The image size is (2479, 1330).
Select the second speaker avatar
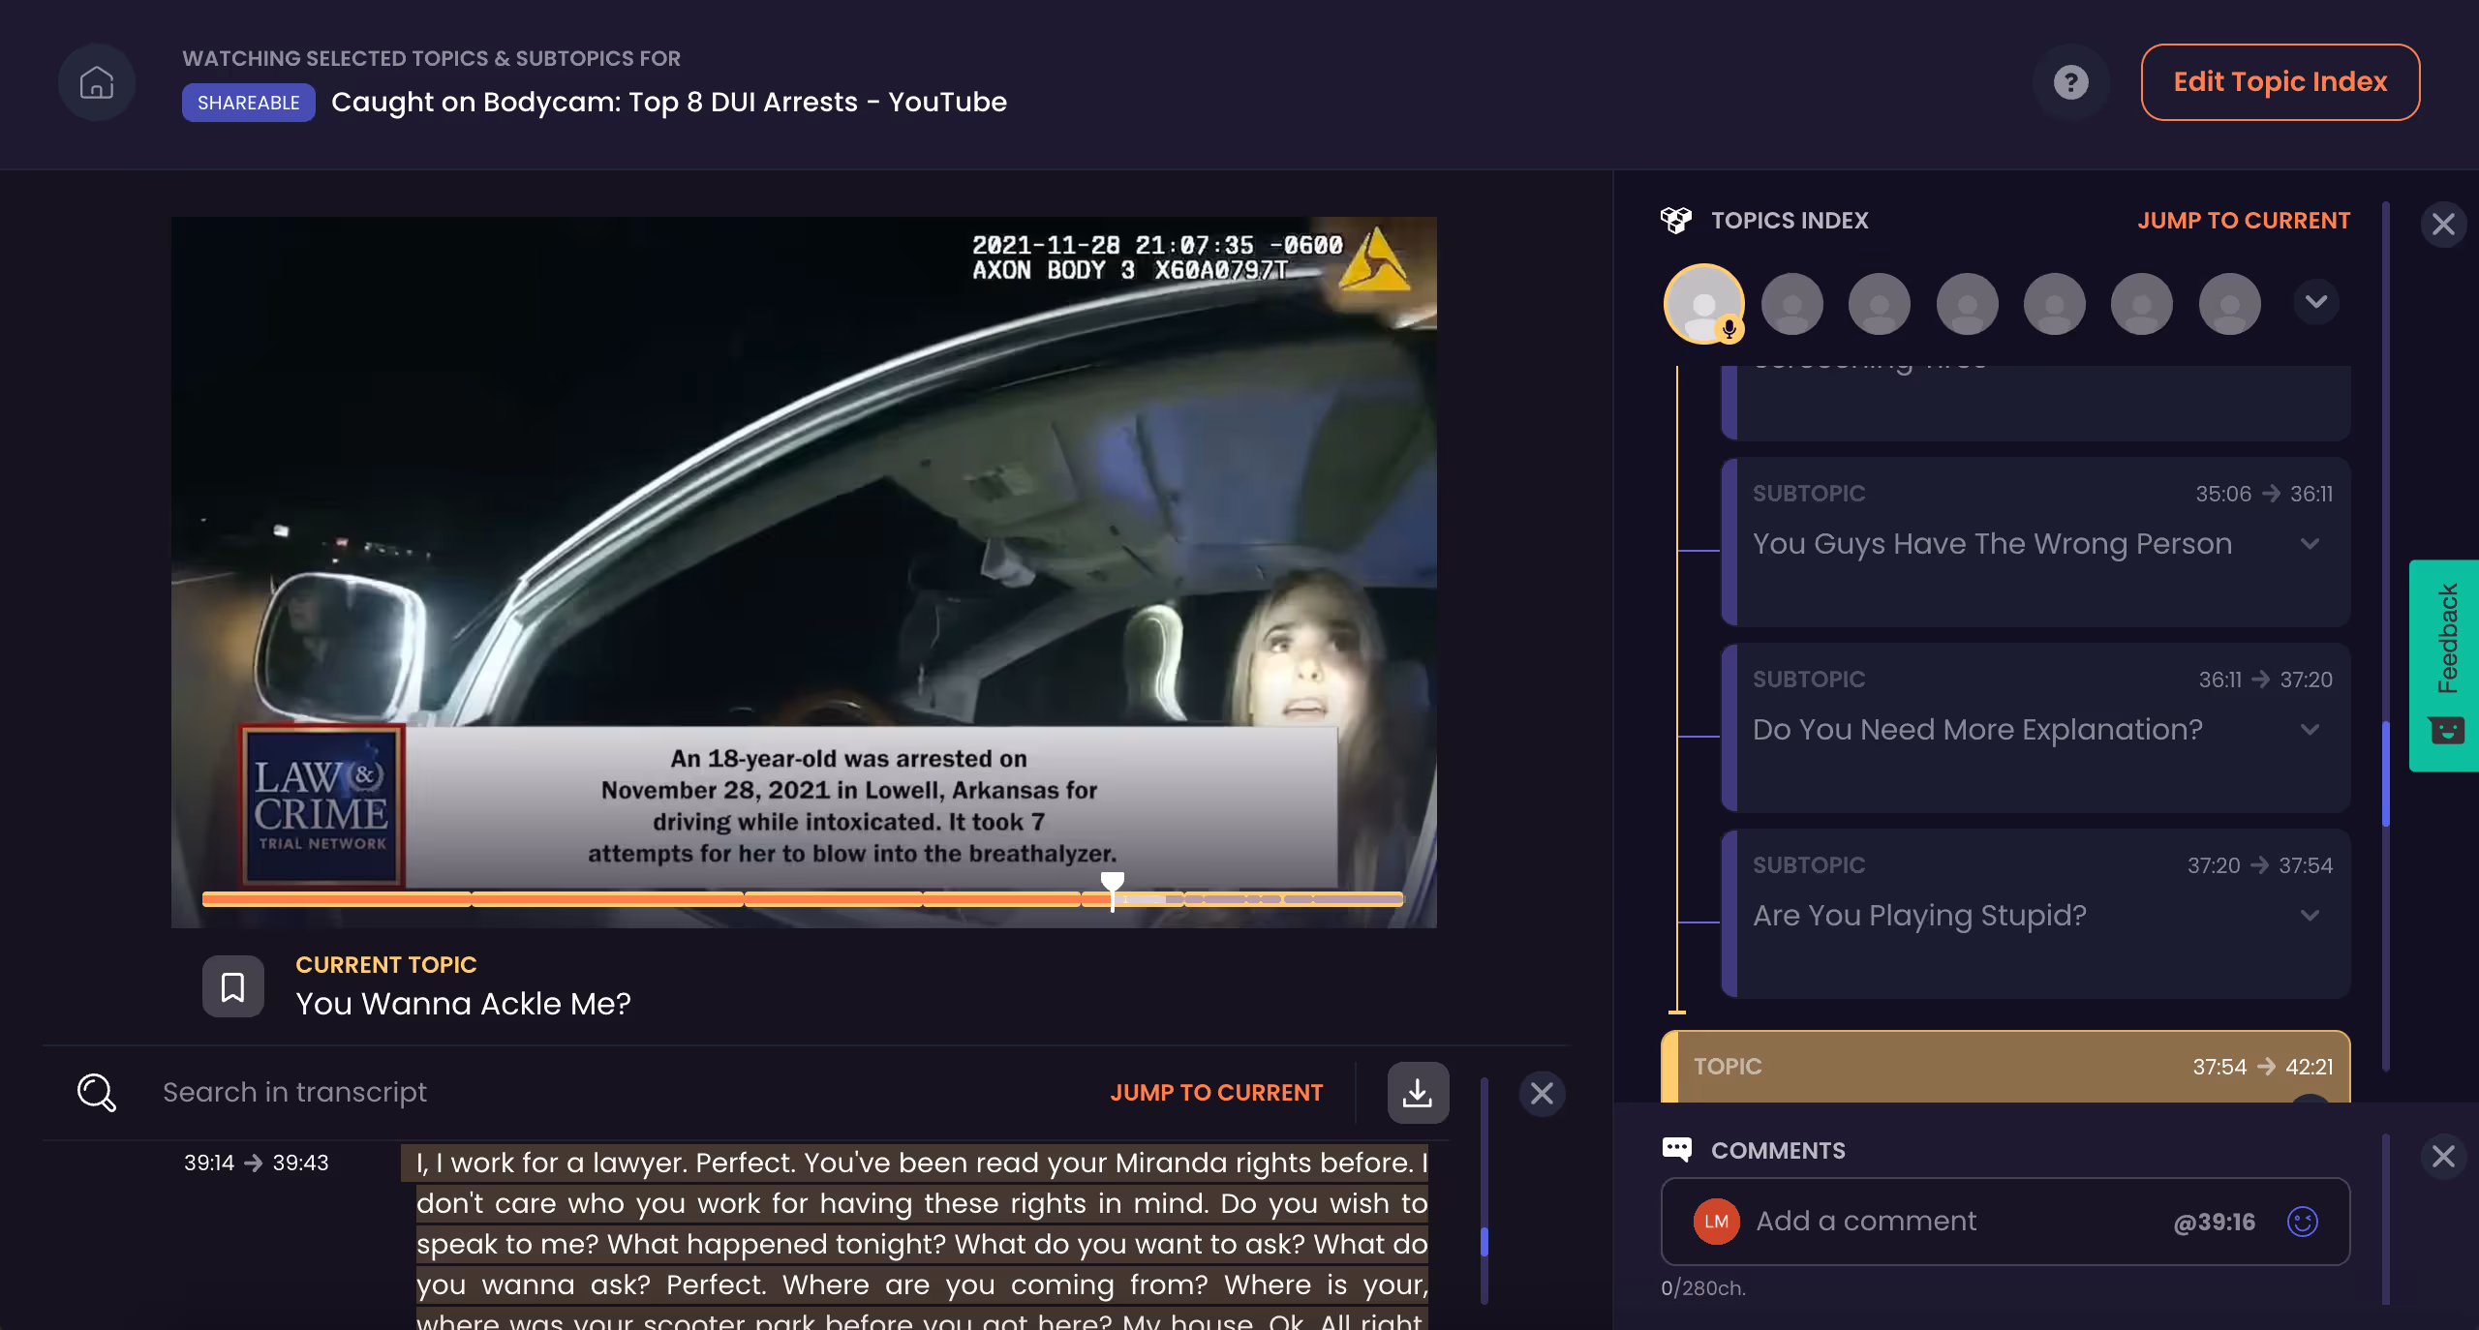[x=1792, y=303]
